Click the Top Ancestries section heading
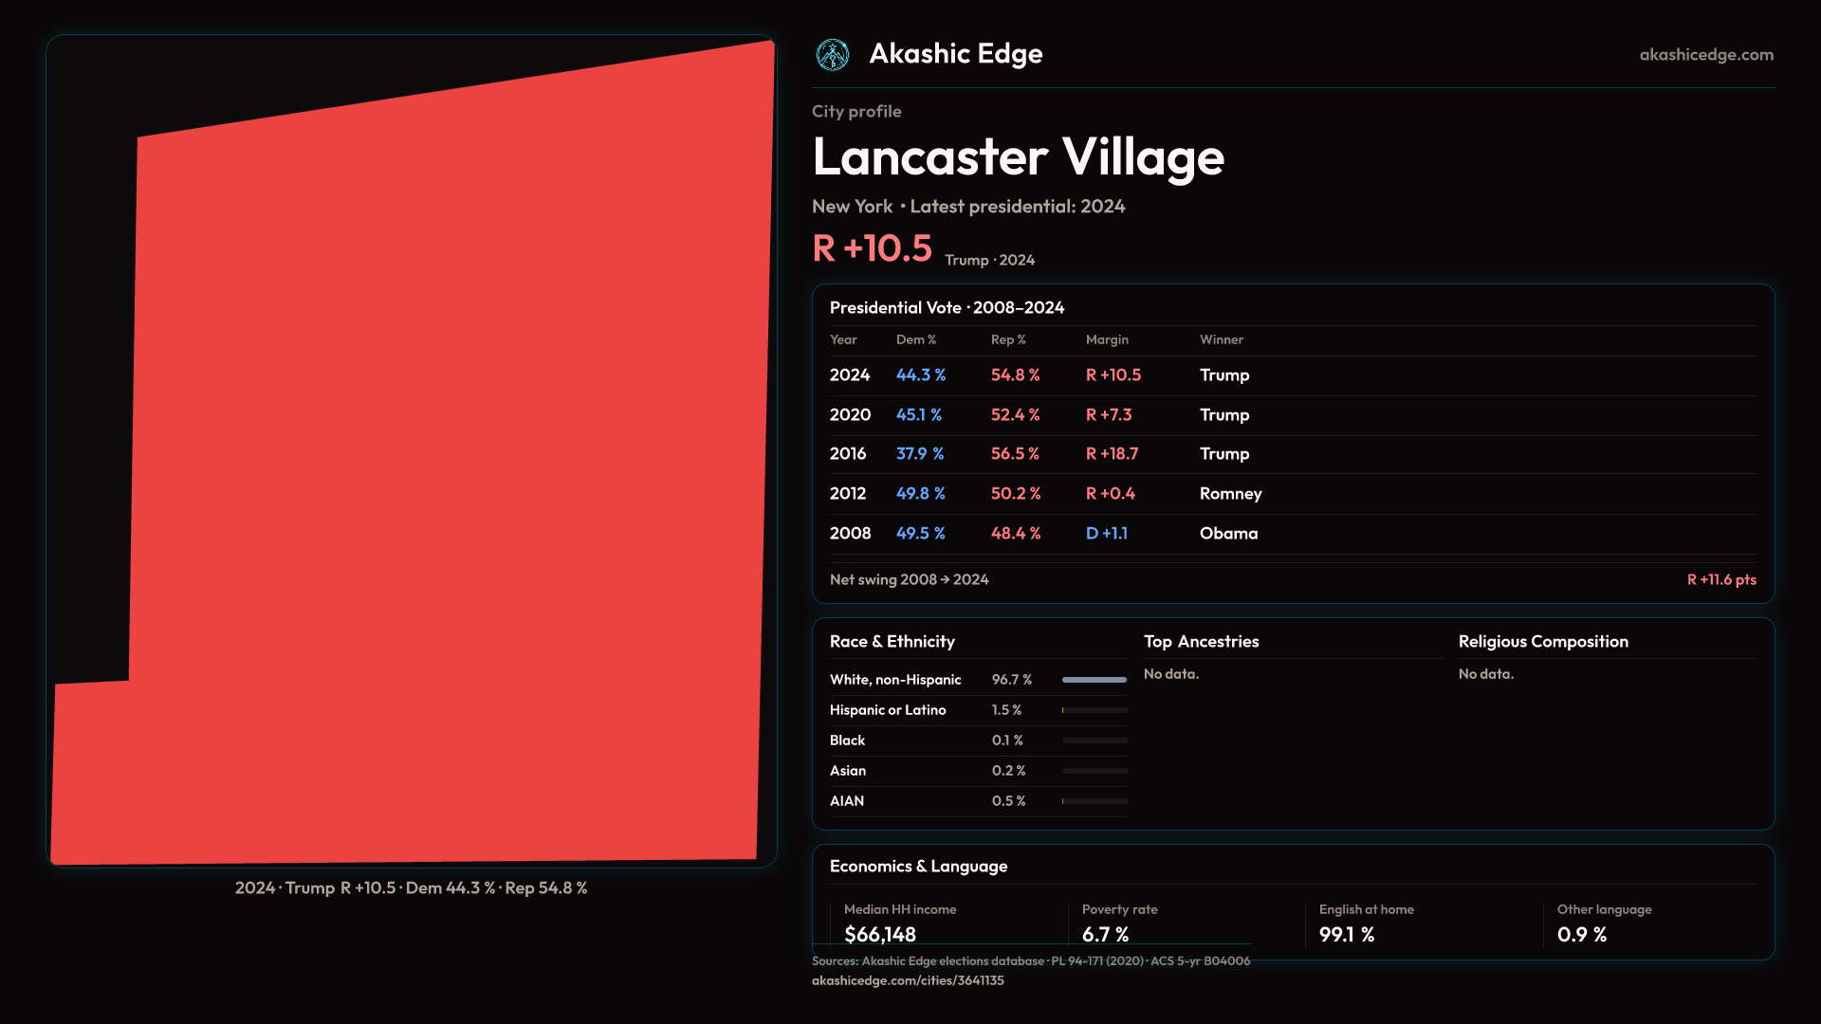Screen dimensions: 1821x1024 [x=1201, y=642]
